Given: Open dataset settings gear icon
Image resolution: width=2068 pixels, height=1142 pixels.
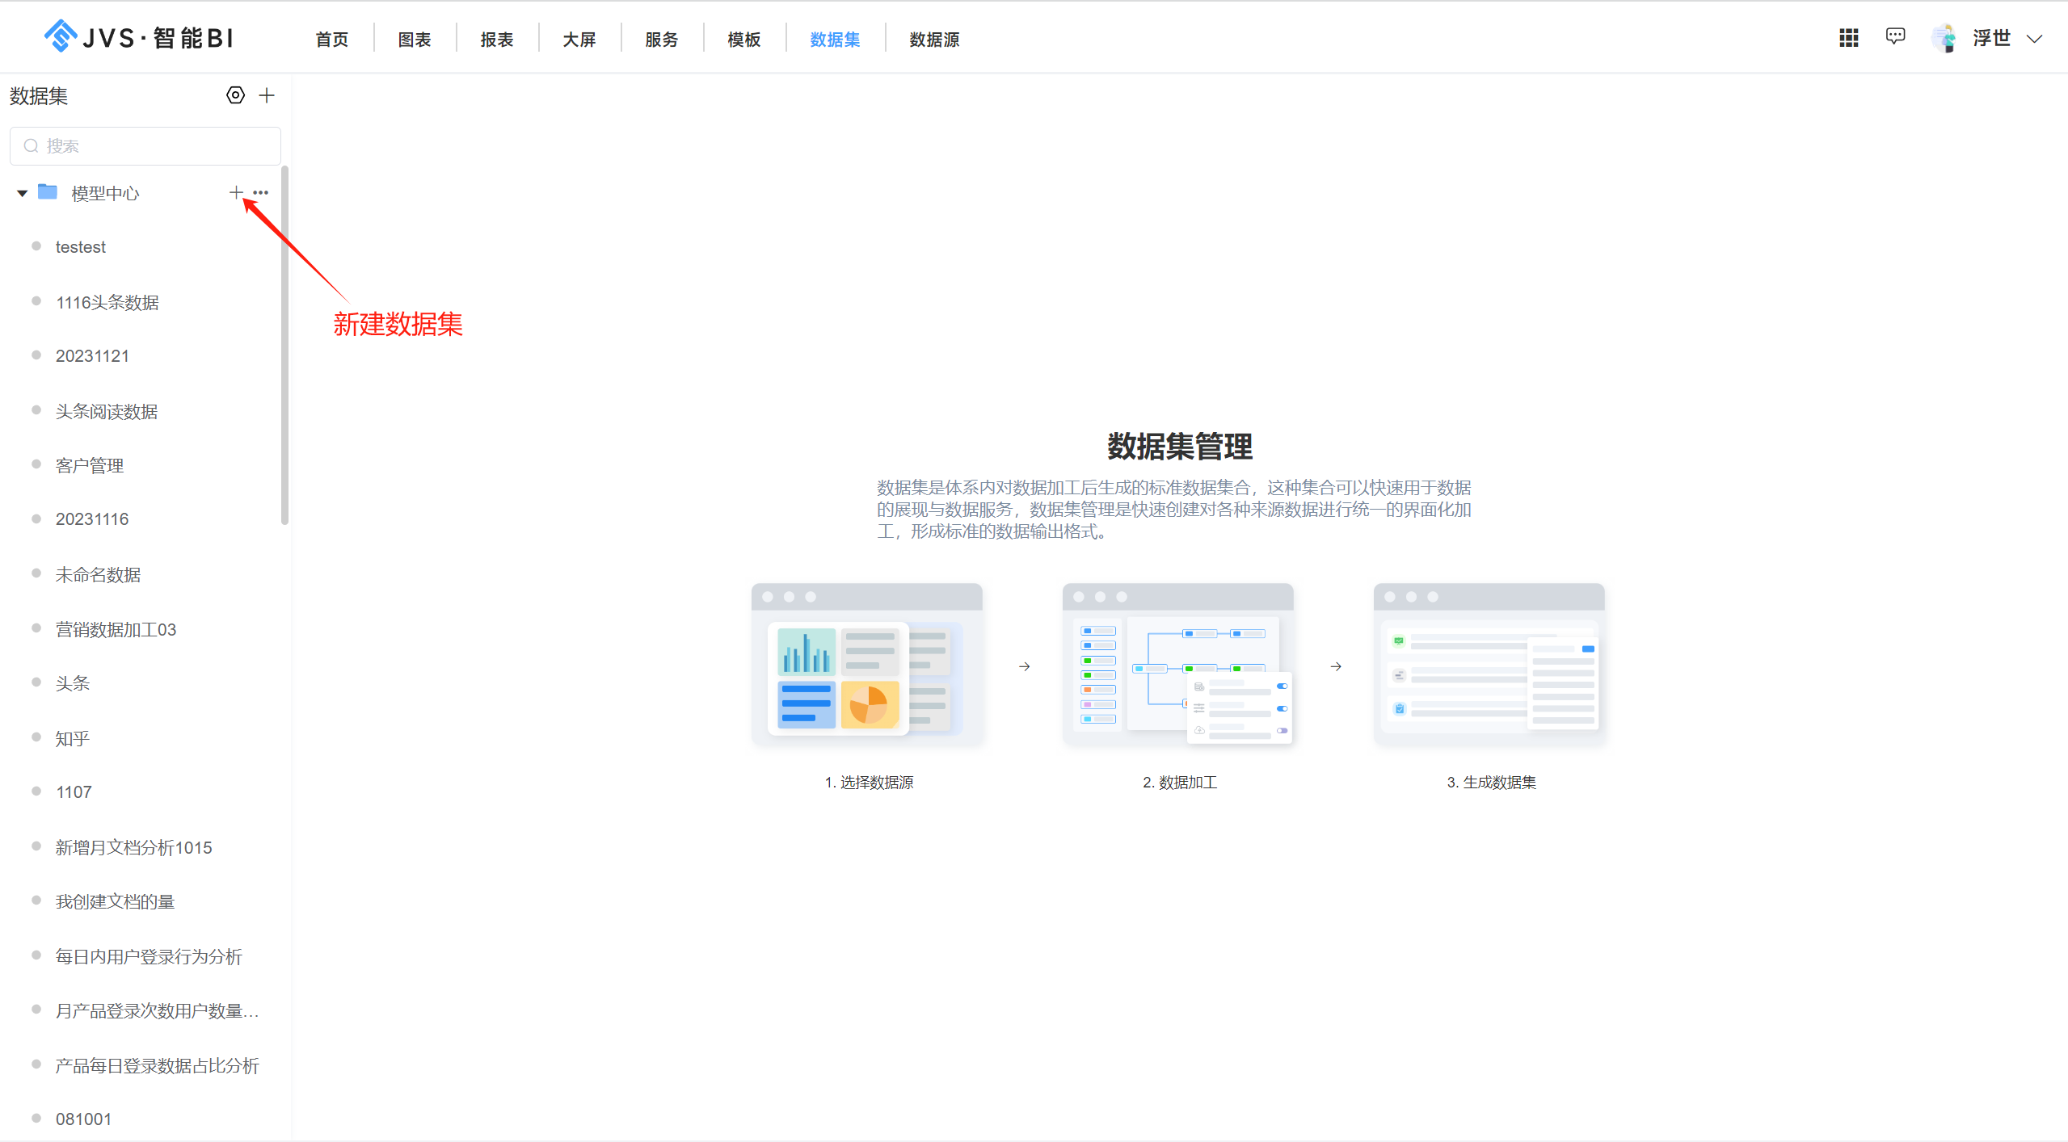Looking at the screenshot, I should tap(234, 95).
